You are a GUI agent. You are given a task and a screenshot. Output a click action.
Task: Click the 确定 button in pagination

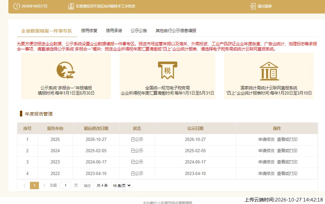click(x=87, y=186)
